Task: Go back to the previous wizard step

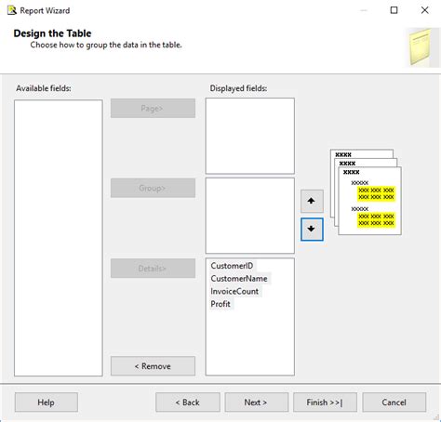Action: [x=188, y=402]
